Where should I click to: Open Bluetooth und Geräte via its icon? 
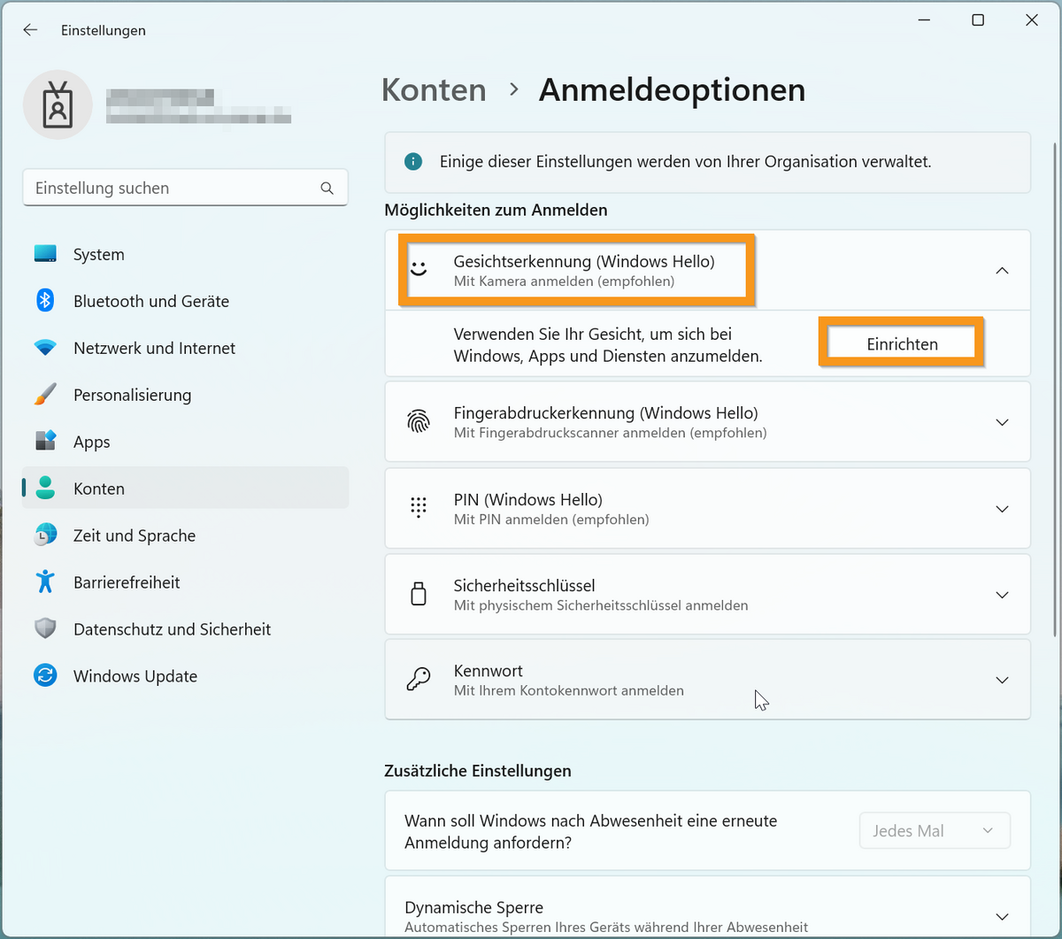tap(45, 301)
